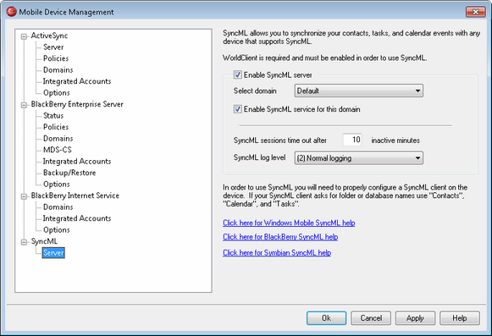This screenshot has height=336, width=492.
Task: Open Windows Mobile SyncML help link
Action: (289, 223)
